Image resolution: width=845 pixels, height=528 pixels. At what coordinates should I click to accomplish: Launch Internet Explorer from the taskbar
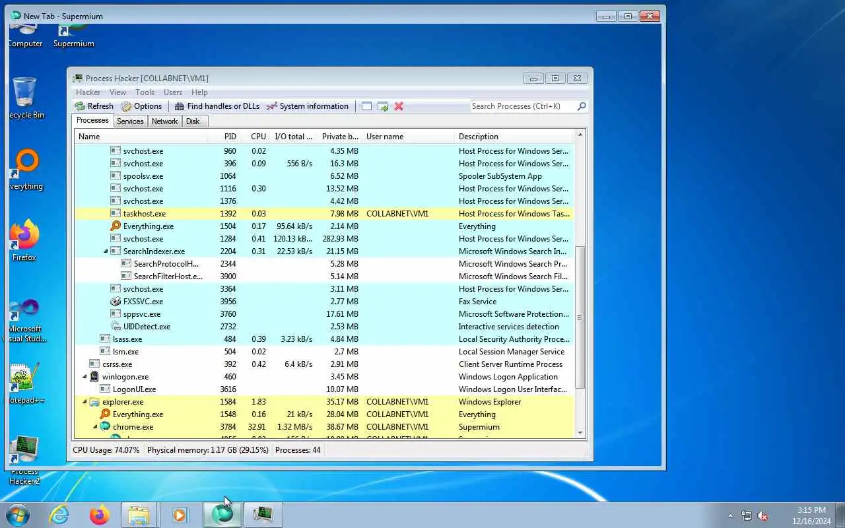click(59, 515)
